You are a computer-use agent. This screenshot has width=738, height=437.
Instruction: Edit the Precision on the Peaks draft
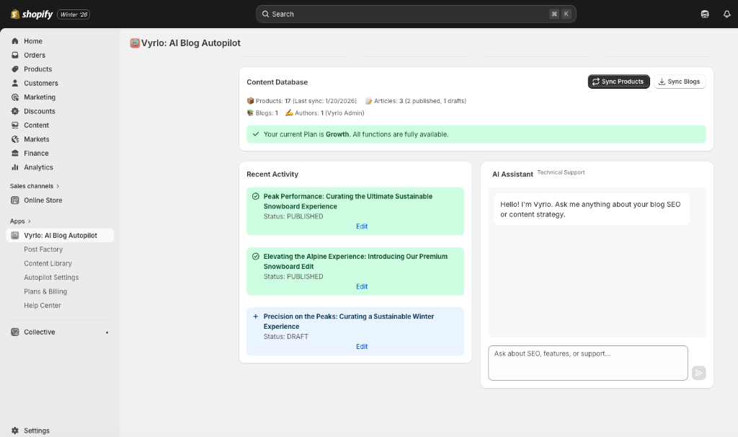click(362, 347)
